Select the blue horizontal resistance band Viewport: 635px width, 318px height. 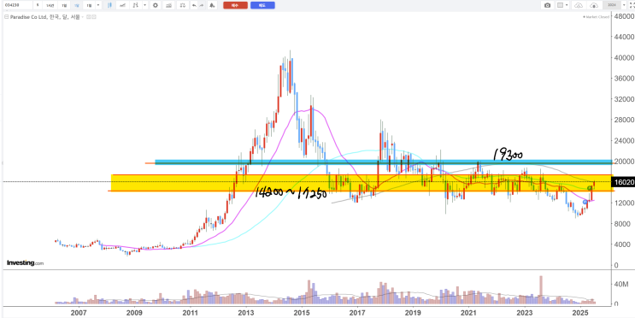pos(383,162)
